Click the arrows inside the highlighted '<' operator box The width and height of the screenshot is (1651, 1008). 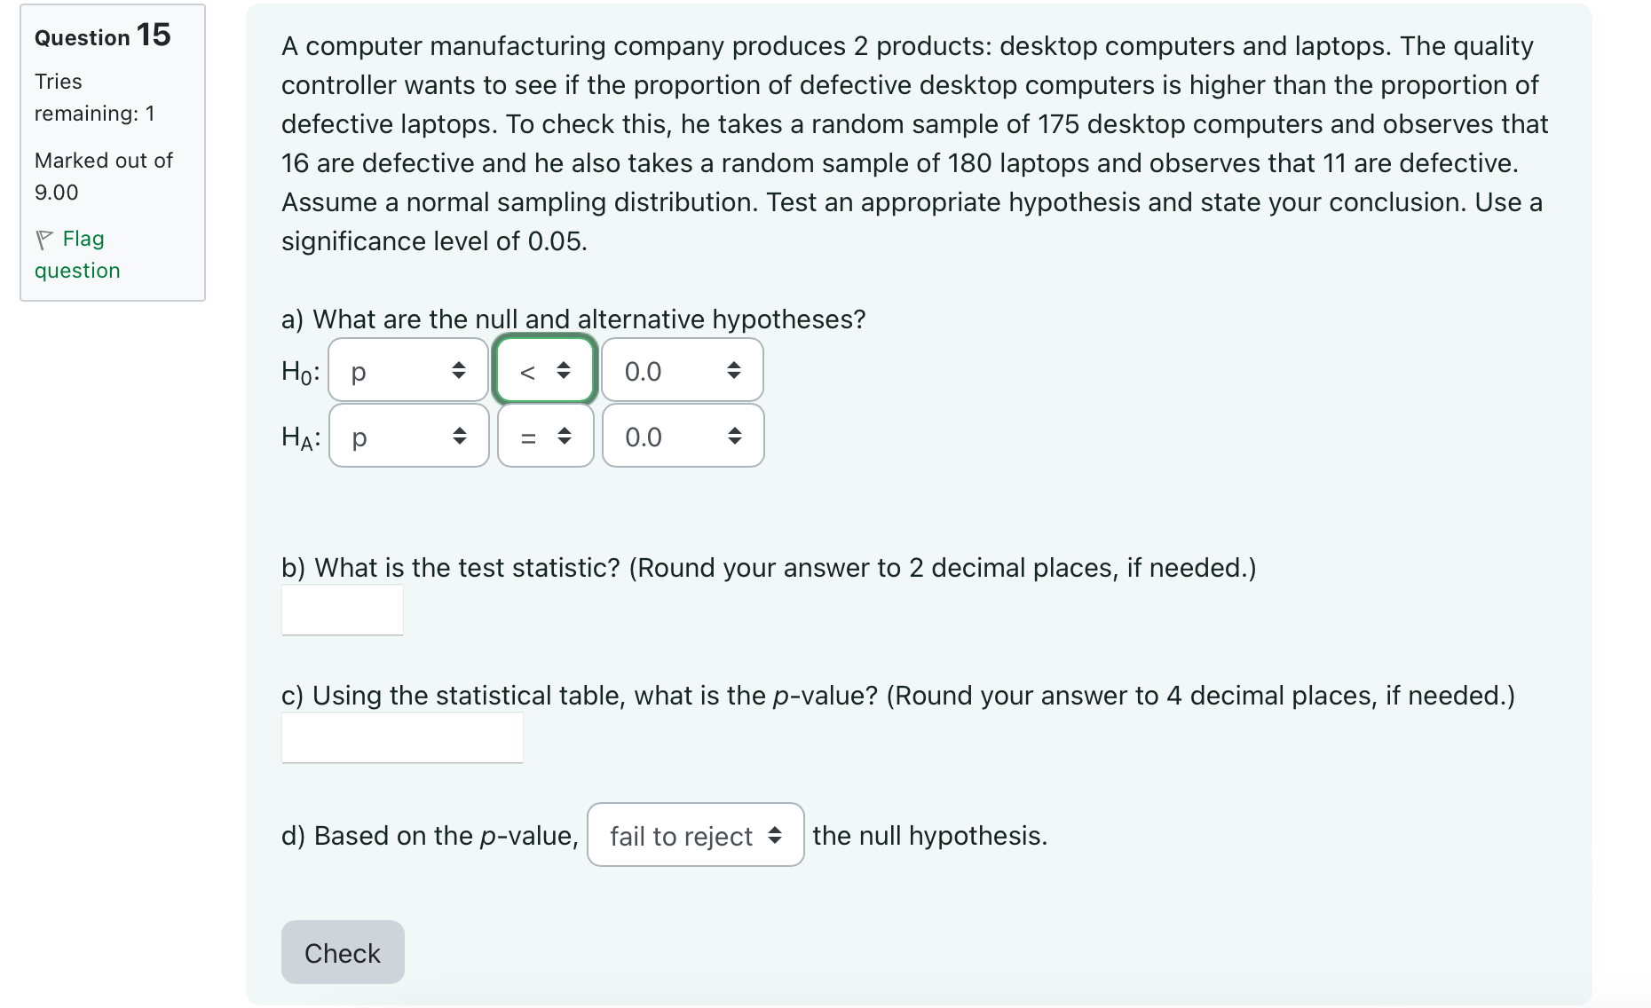tap(563, 370)
